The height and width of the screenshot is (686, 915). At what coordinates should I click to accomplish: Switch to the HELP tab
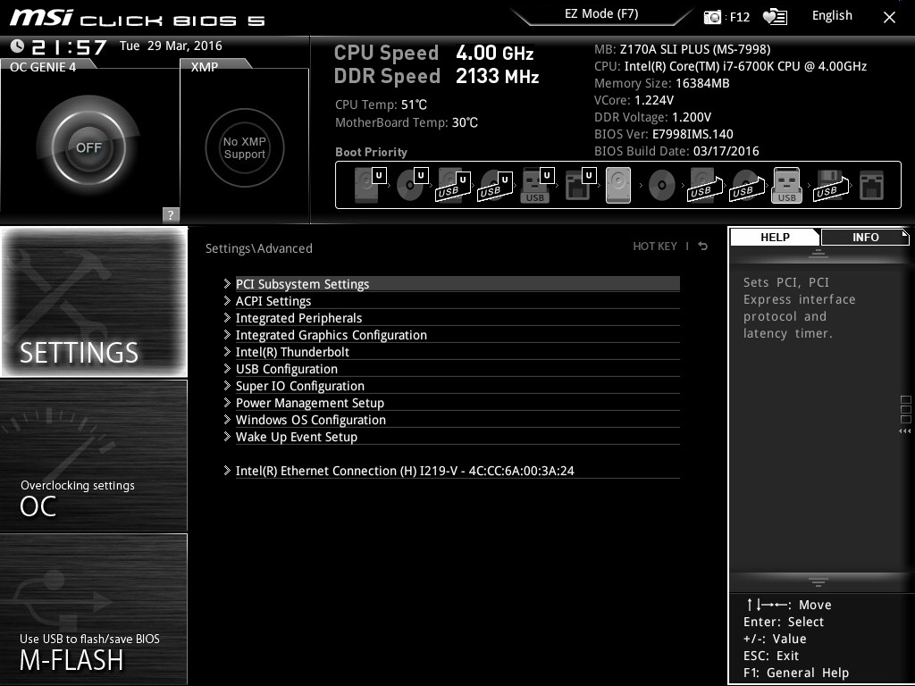click(x=775, y=237)
